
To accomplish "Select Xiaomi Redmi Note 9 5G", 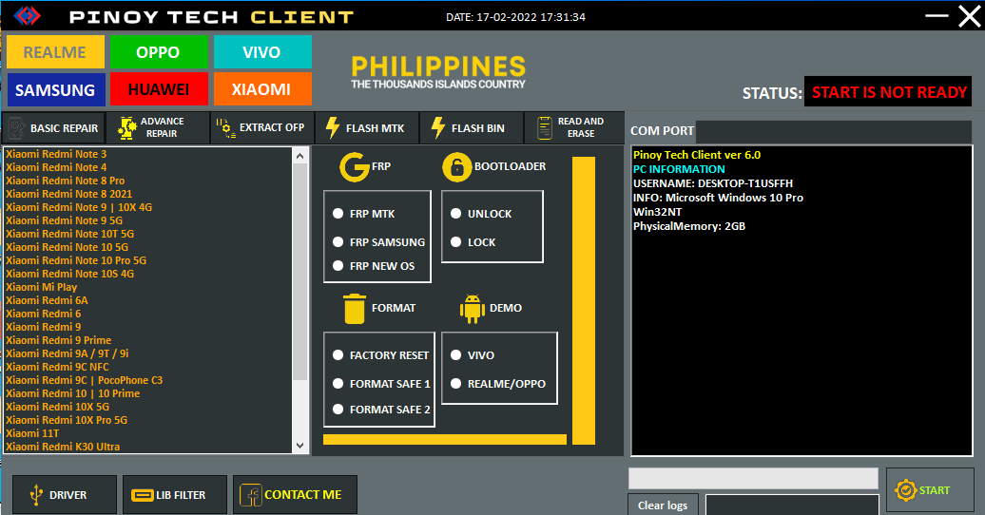I will pos(64,220).
